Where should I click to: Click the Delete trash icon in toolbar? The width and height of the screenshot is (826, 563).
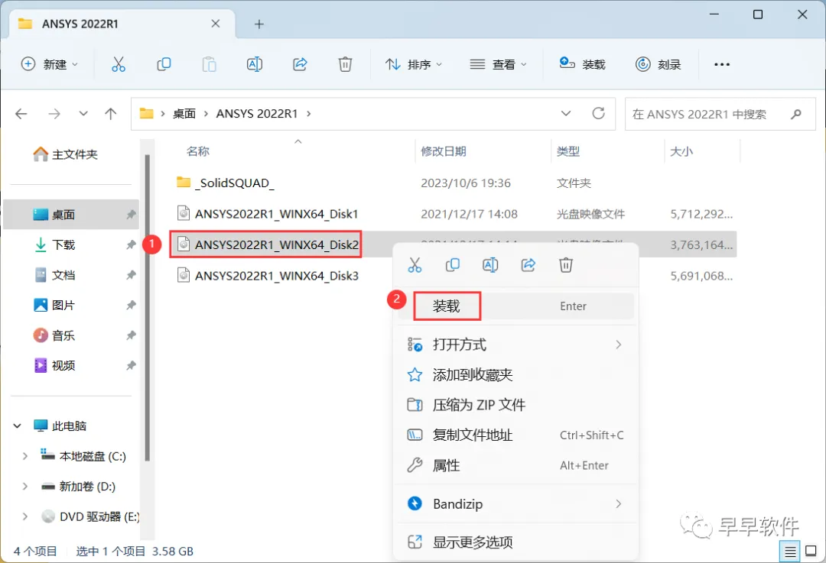(x=345, y=64)
